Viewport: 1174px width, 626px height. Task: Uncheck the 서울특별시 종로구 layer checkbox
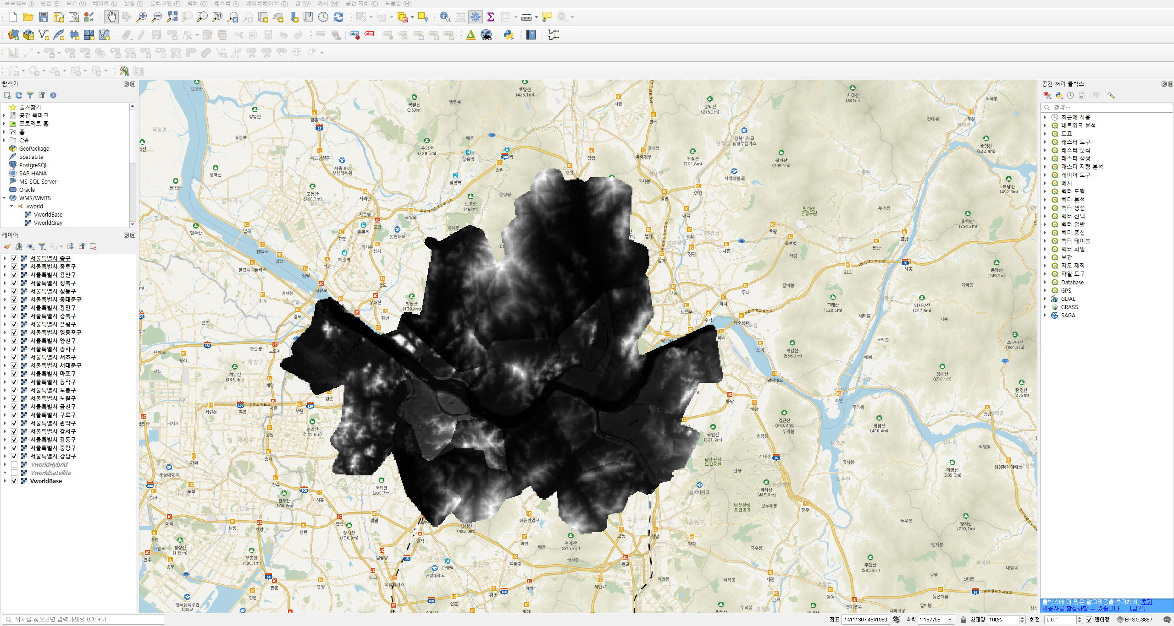(x=14, y=267)
